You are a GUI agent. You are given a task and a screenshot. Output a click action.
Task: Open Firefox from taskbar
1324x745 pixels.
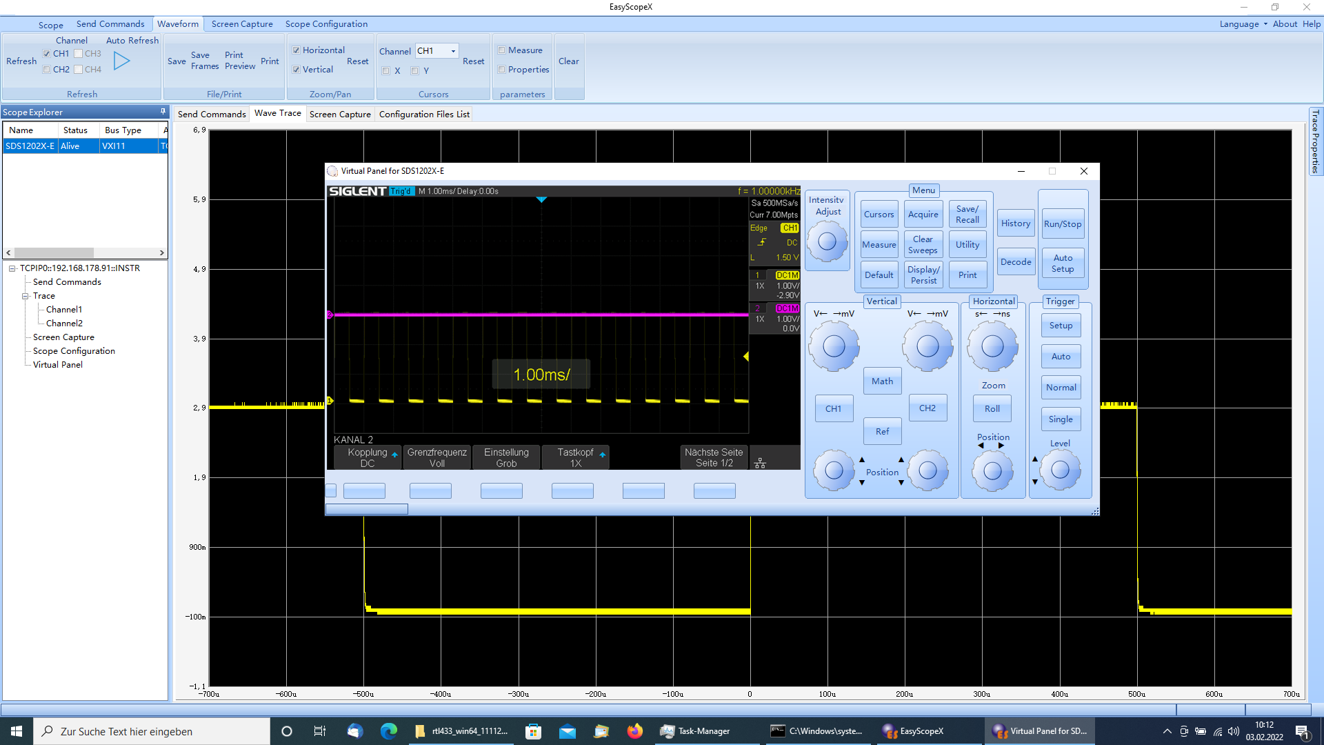point(635,731)
